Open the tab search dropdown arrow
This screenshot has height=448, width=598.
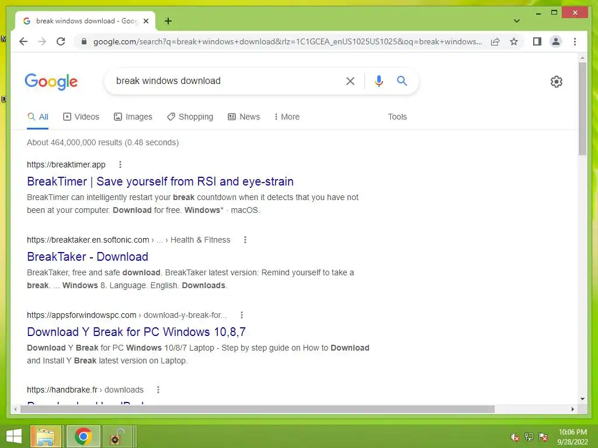(x=516, y=21)
